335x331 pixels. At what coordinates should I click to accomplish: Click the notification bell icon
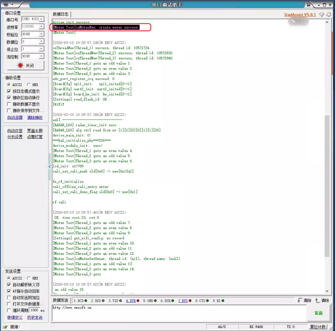[x=329, y=15]
